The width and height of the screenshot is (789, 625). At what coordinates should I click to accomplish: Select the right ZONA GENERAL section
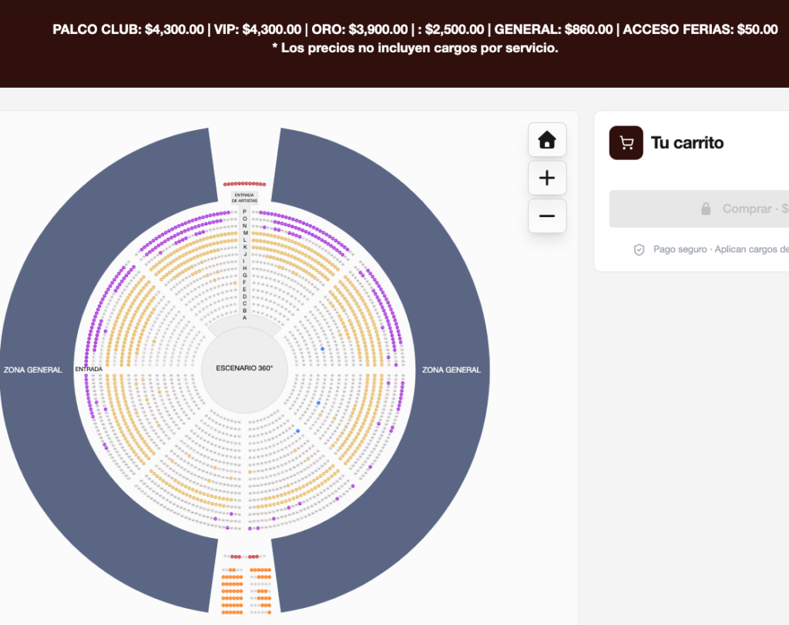(452, 369)
